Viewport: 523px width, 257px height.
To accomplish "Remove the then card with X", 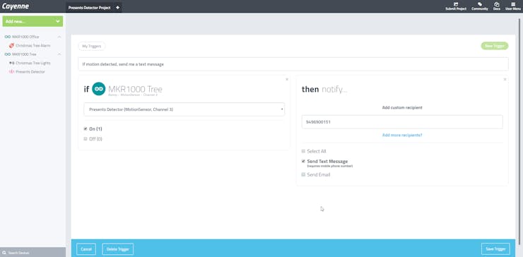I will point(505,79).
